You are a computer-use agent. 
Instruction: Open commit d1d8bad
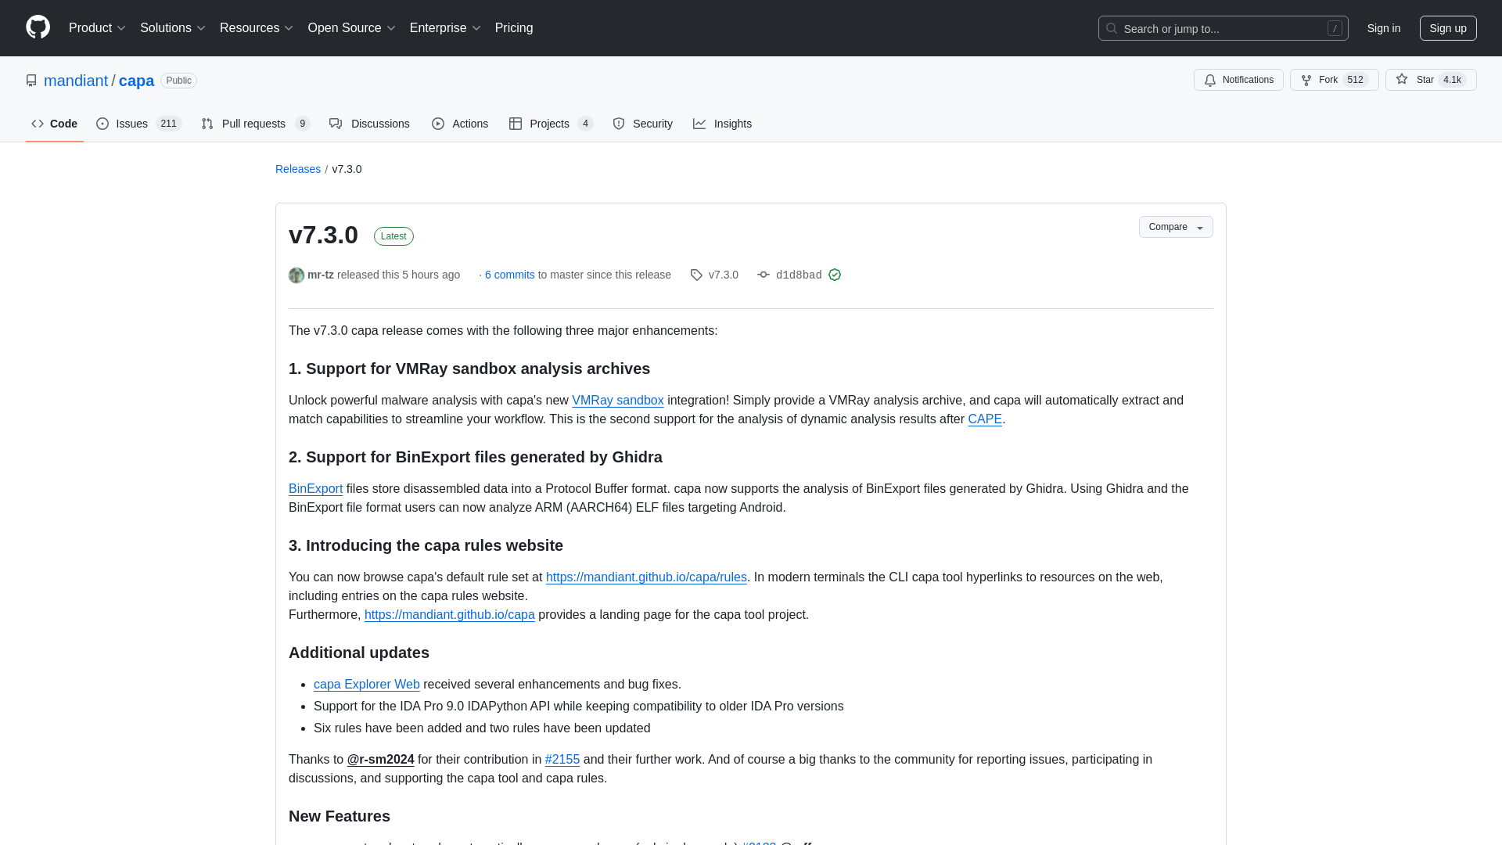[799, 275]
